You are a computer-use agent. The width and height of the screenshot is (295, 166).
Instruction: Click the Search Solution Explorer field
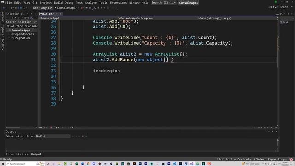(x=21, y=22)
